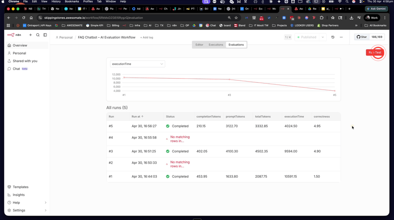Screen dimensions: 394x220
Task: Click the red Run Test button
Action: pyautogui.click(x=375, y=52)
